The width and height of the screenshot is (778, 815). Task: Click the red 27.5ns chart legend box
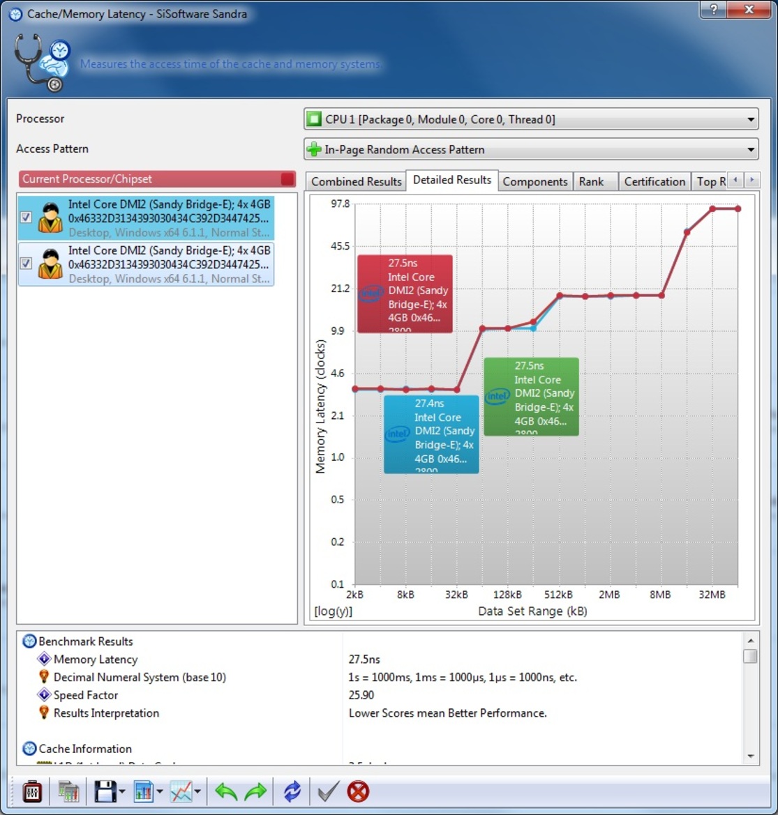tap(405, 294)
